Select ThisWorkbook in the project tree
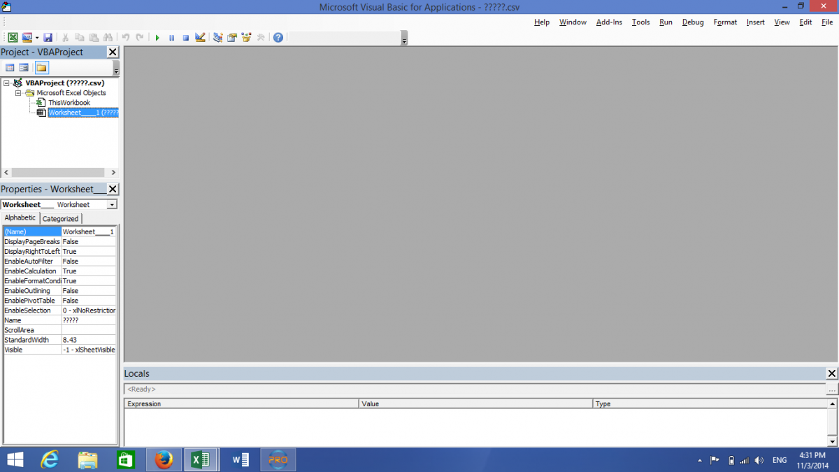Image resolution: width=839 pixels, height=472 pixels. coord(69,103)
